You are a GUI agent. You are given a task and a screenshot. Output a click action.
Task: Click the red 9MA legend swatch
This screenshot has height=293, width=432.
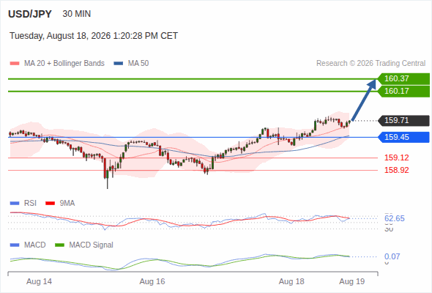(x=50, y=204)
